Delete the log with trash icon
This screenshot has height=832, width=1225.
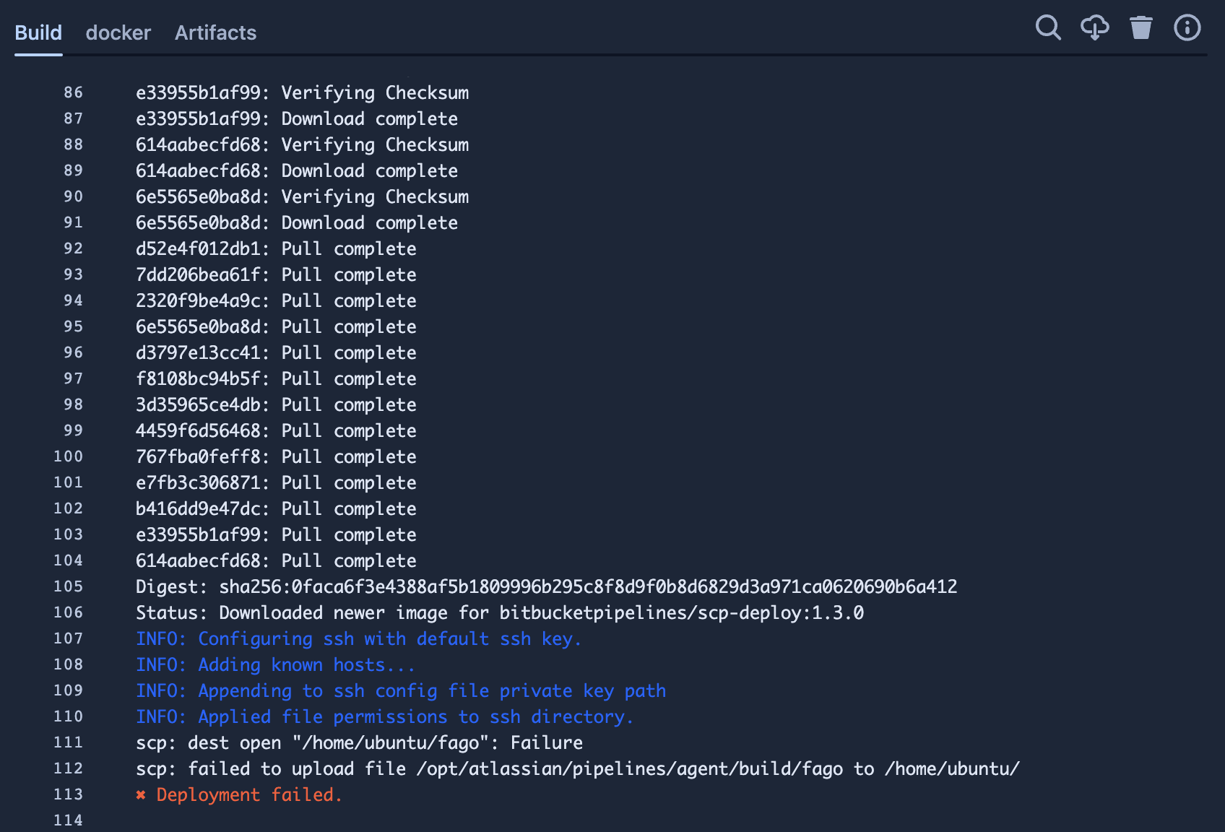1141,28
